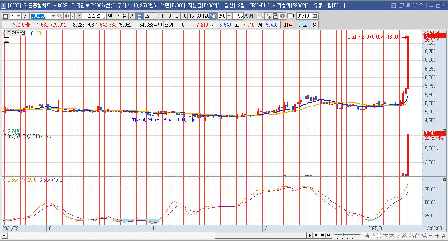
Task: Click the crosshair cursor icon in bottom toolbar
Action: (386, 235)
